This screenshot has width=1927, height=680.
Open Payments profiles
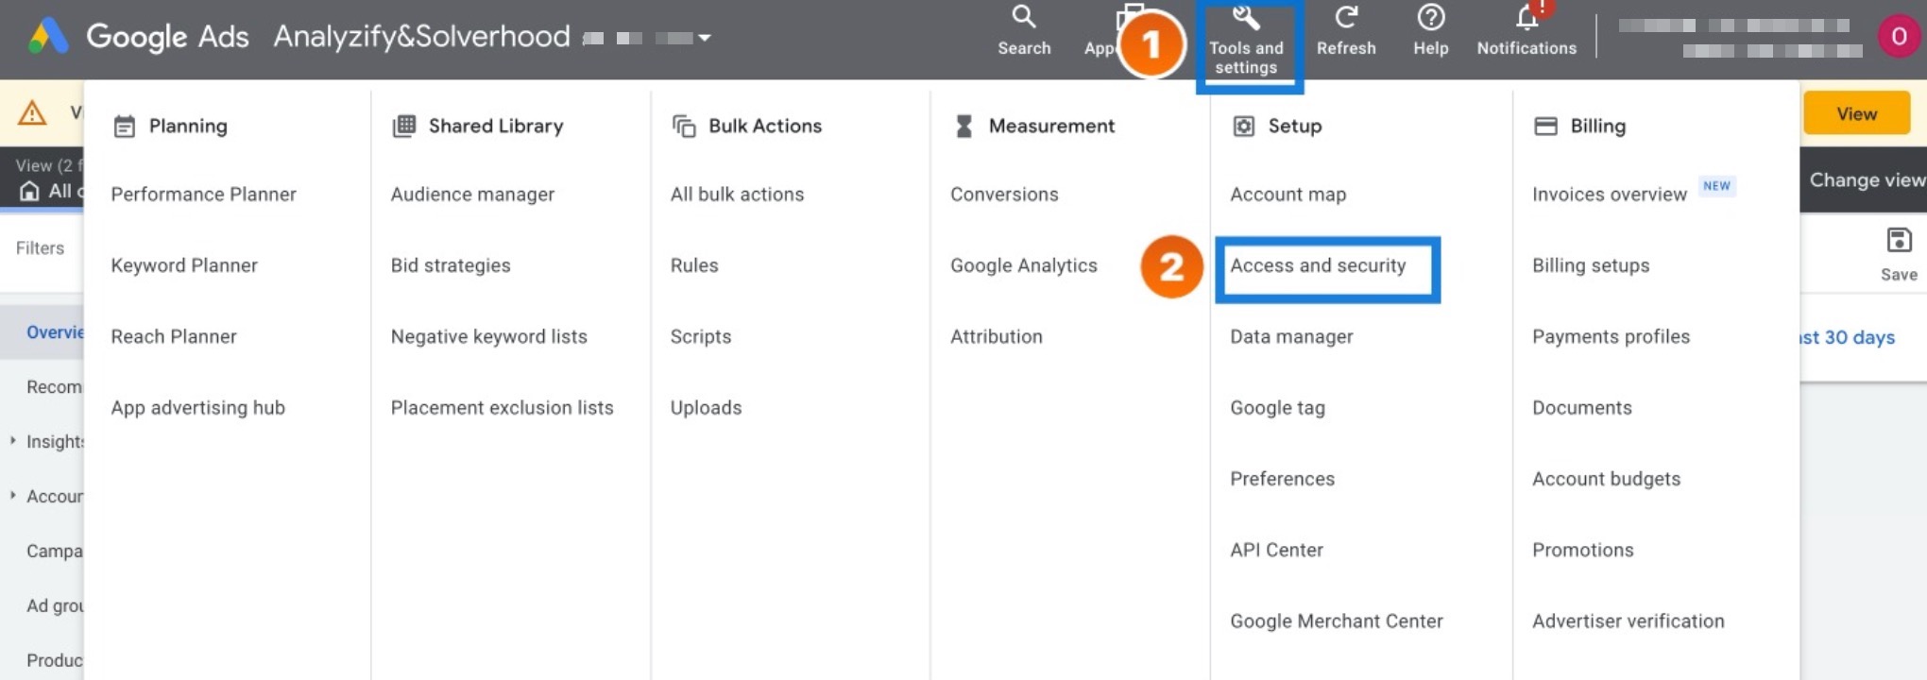click(1611, 336)
